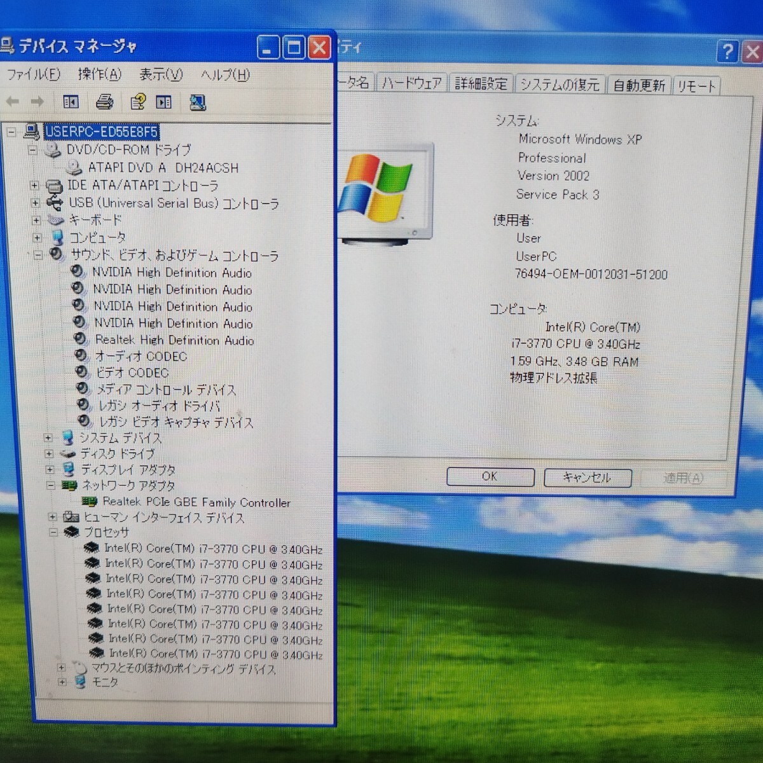Click the Back arrow in Device Manager toolbar

click(12, 102)
